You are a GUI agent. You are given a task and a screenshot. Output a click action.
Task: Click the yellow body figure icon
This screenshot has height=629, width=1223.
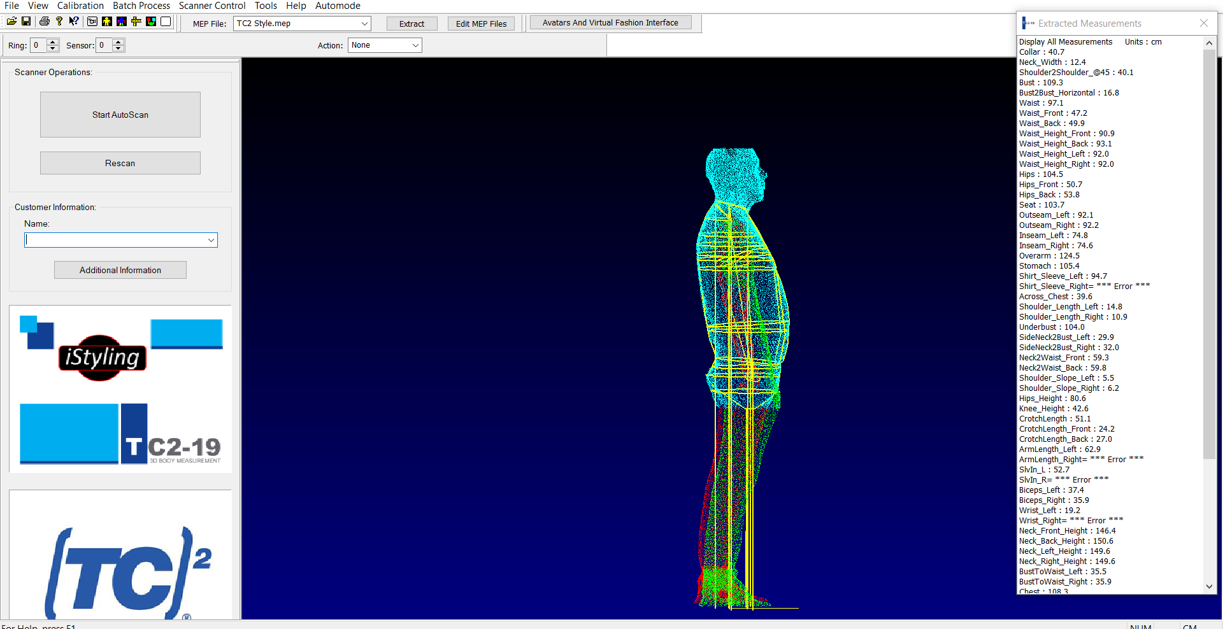coord(106,22)
